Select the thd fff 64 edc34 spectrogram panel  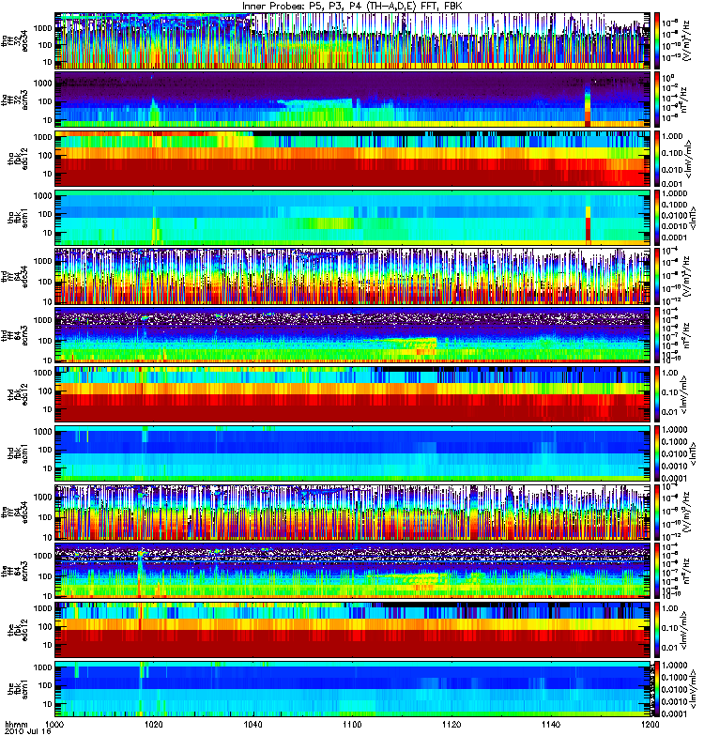point(353,276)
